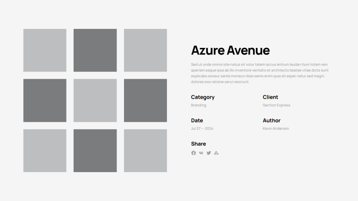Open the StumbleUpon share icon

coord(216,153)
